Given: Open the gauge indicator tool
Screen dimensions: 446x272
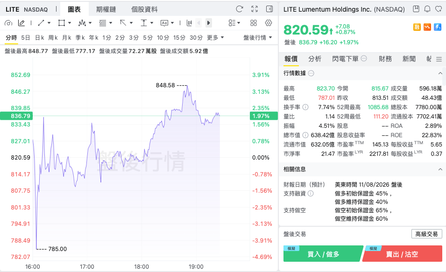Looking at the screenshot, I should click(x=8, y=23).
